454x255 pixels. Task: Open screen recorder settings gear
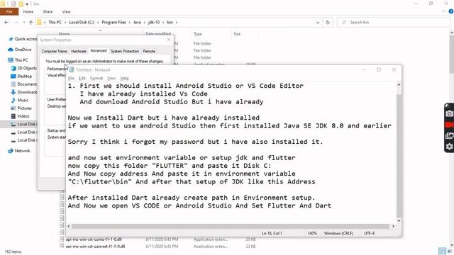click(449, 147)
